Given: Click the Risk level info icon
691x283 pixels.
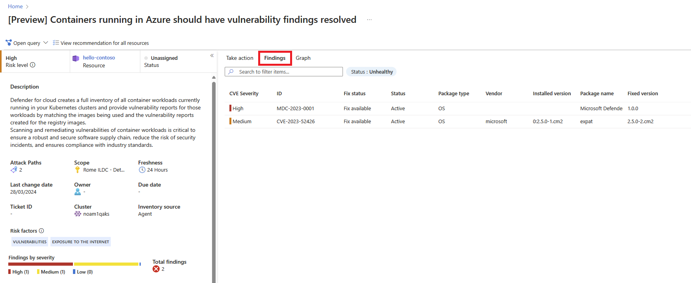Looking at the screenshot, I should (33, 65).
